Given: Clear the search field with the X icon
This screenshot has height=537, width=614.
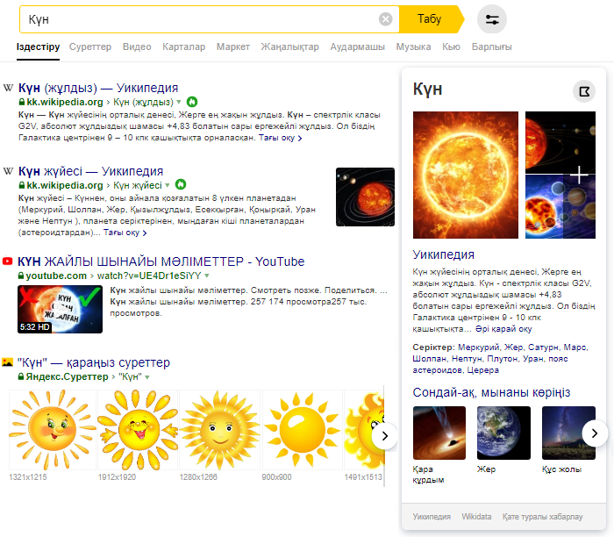Looking at the screenshot, I should pos(385,18).
